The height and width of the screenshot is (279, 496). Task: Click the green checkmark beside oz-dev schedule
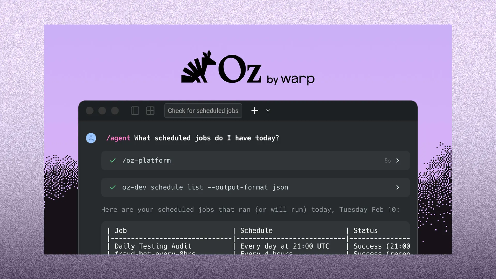coord(113,187)
